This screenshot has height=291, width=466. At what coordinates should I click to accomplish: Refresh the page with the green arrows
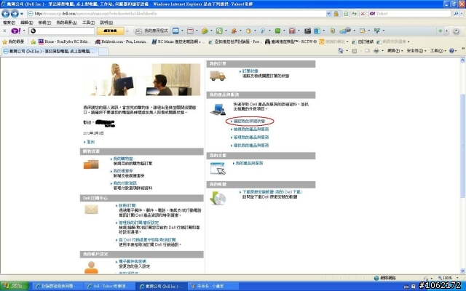[354, 13]
